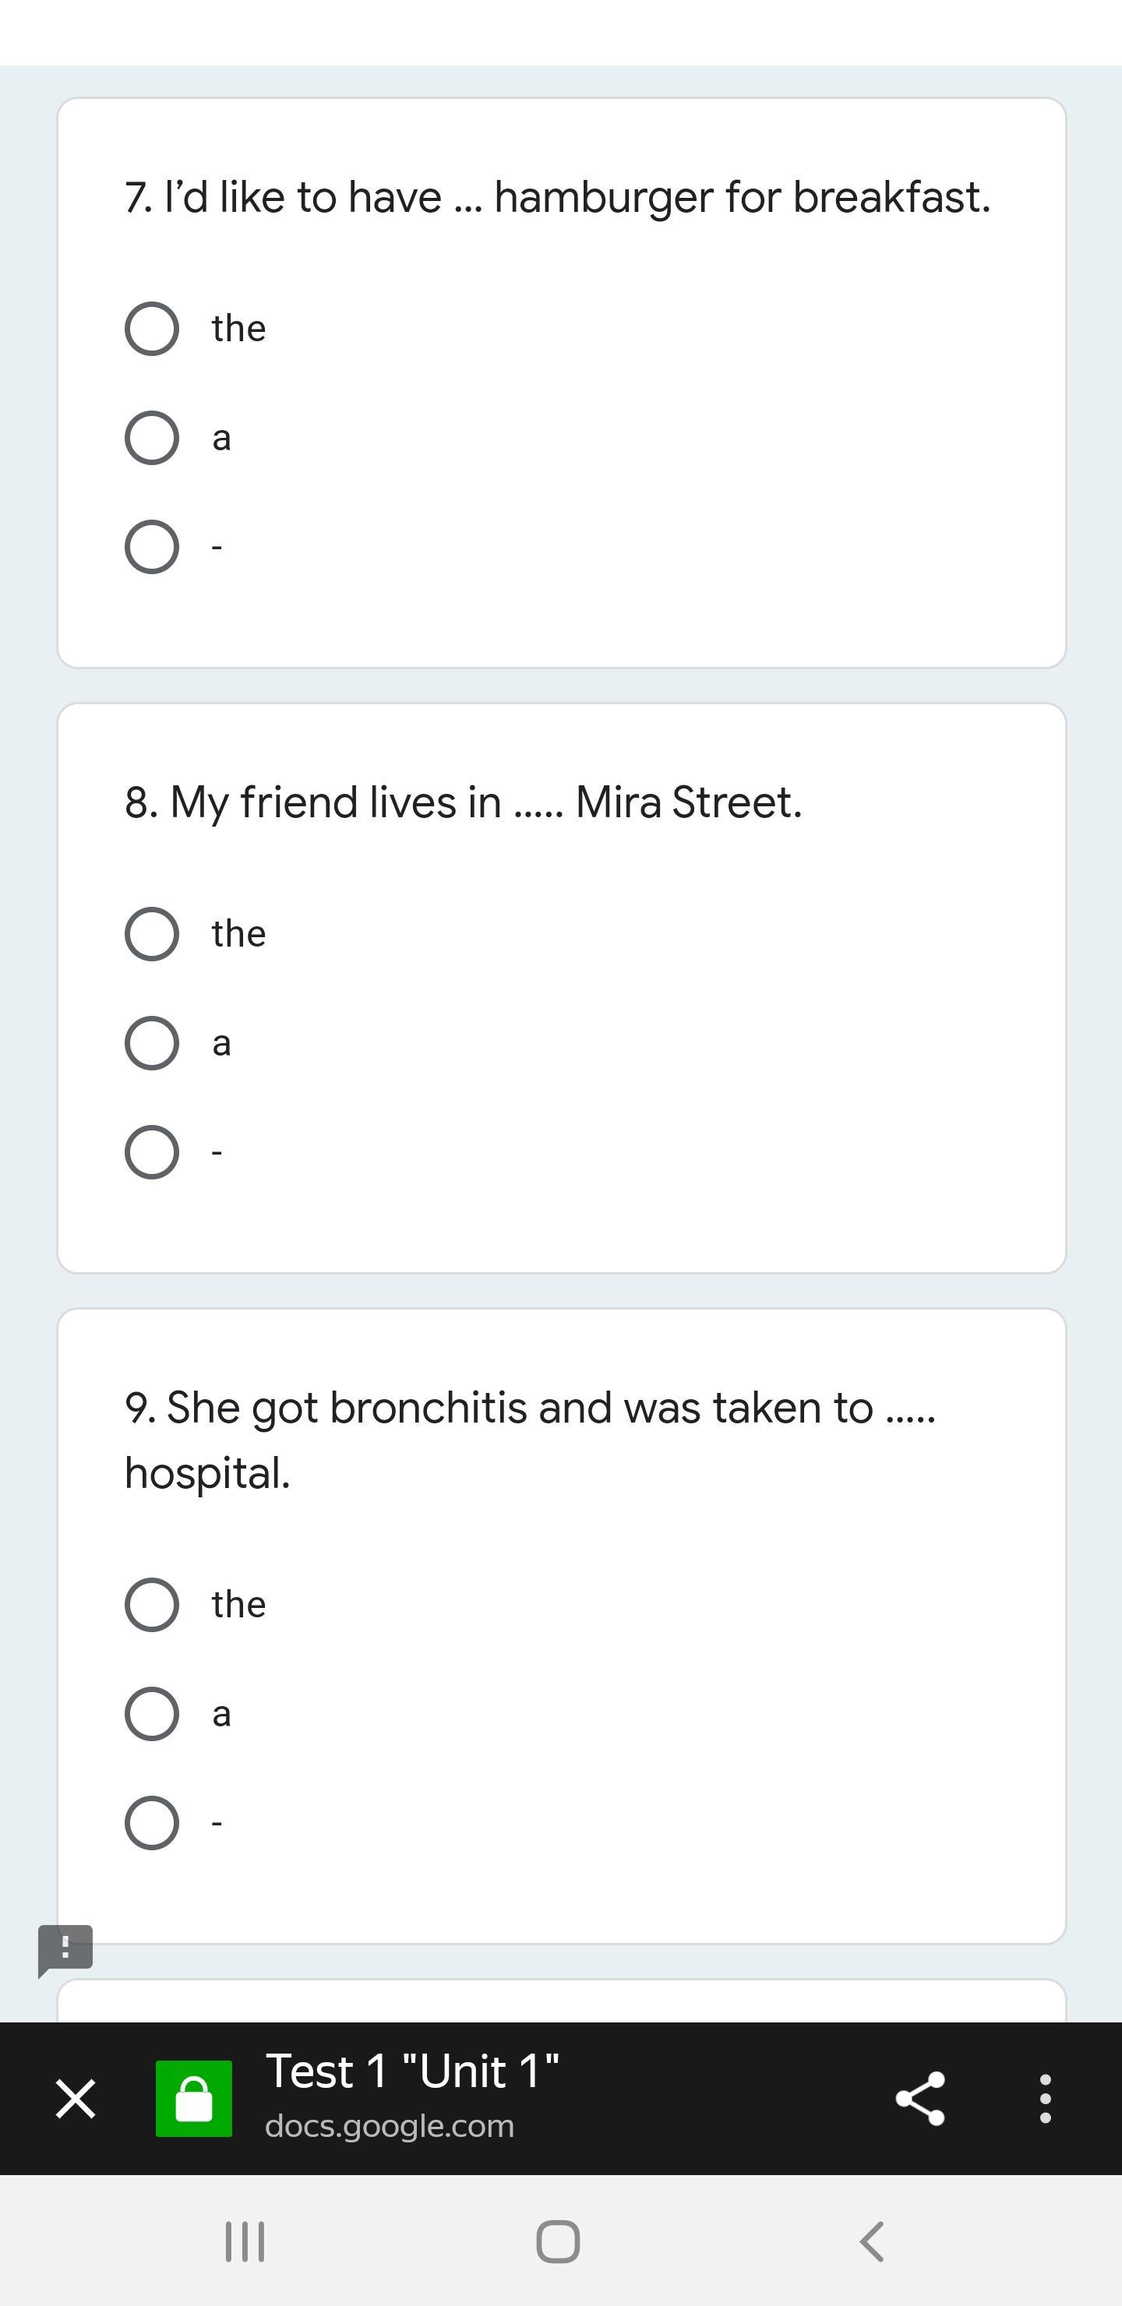Choose '-' for Mira Street question
The width and height of the screenshot is (1122, 2306).
(x=151, y=1152)
